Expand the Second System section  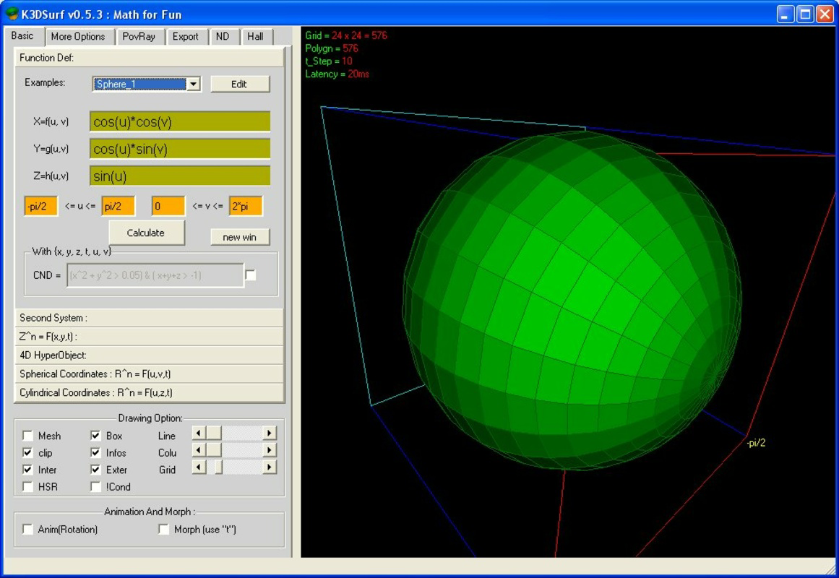click(x=150, y=317)
